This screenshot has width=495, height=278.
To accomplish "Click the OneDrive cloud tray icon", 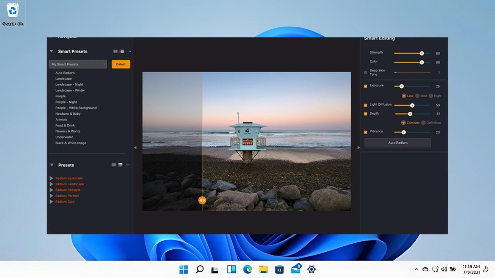I will tap(425, 270).
